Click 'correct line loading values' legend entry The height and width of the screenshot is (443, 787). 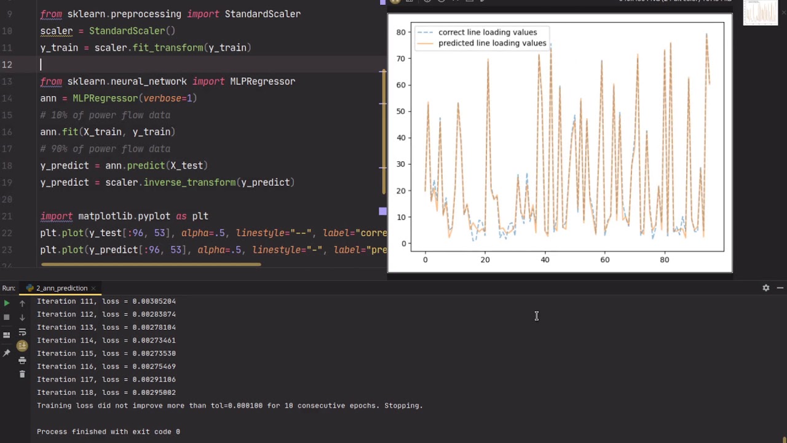tap(488, 32)
